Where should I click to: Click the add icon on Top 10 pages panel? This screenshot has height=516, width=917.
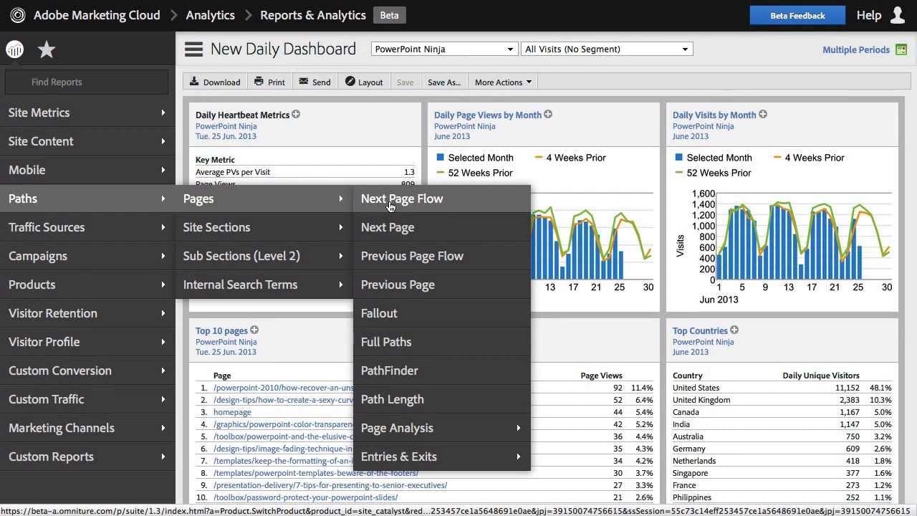[254, 330]
